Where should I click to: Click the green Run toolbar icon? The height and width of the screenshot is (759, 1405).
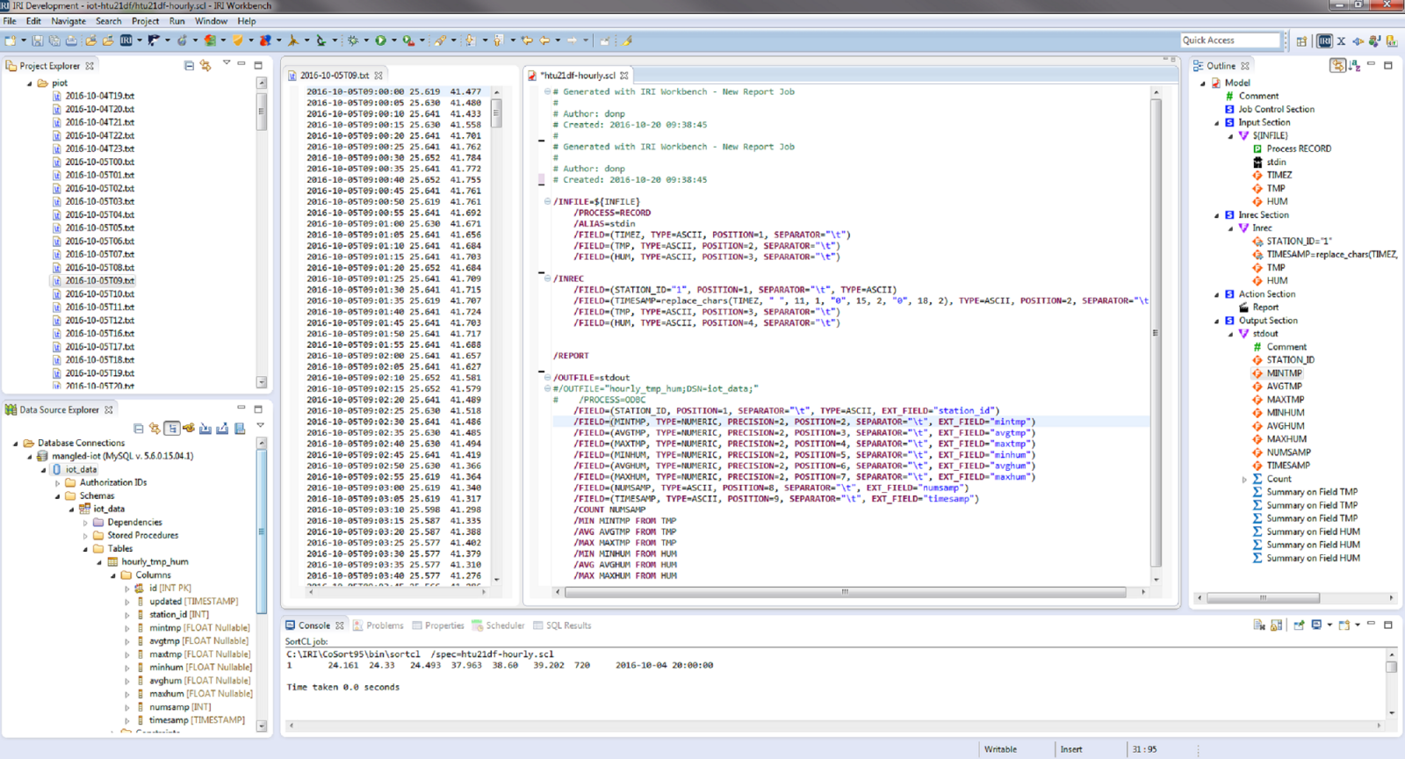point(380,40)
